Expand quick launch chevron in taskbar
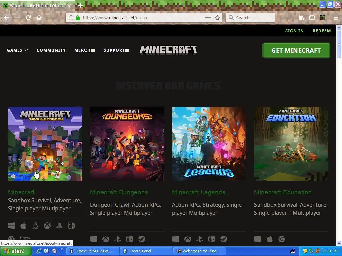 [x=62, y=249]
